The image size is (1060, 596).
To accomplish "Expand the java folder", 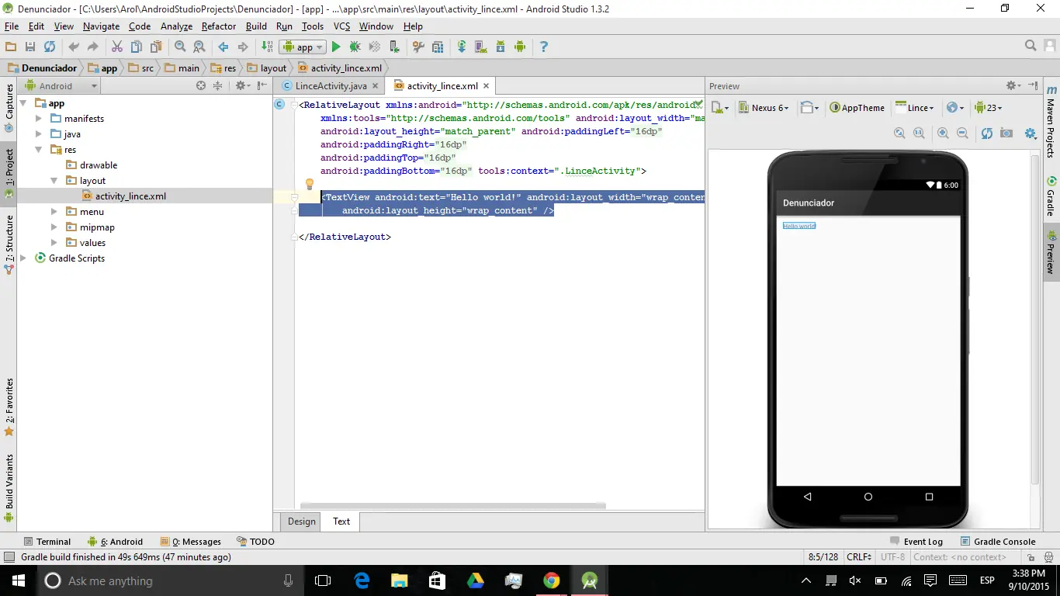I will 39,134.
